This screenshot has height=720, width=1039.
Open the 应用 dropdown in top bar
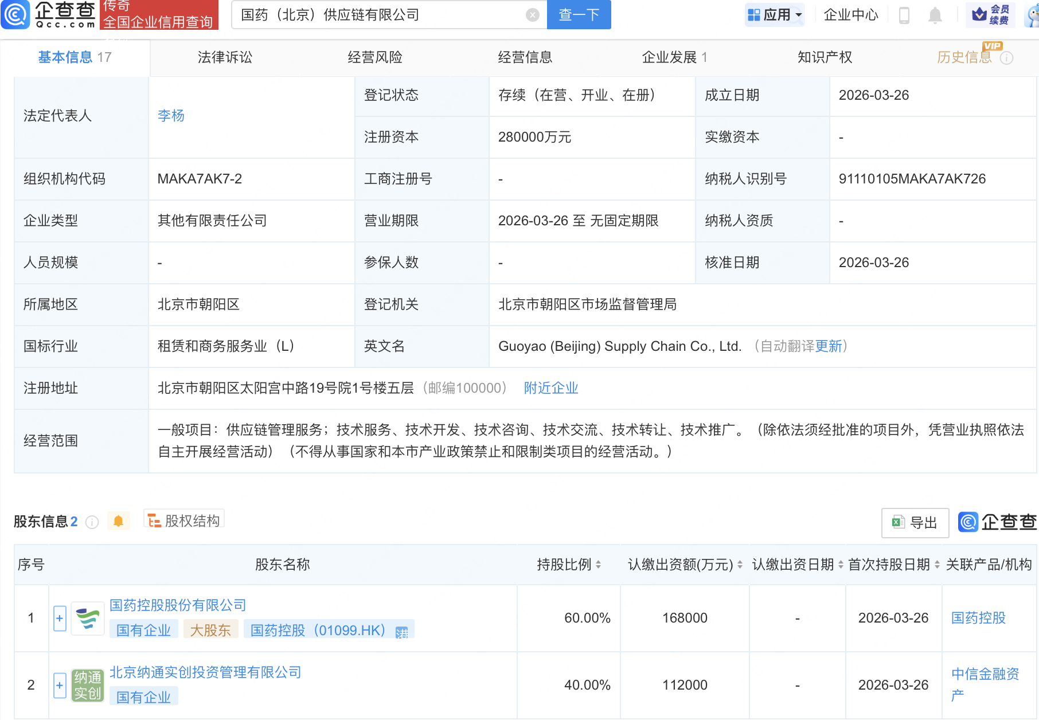(x=775, y=14)
